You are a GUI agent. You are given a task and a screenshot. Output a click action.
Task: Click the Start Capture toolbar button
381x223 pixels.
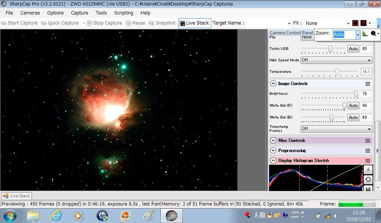tap(19, 23)
